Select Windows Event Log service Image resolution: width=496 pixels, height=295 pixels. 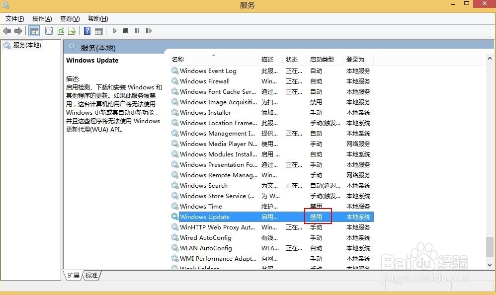272,71
